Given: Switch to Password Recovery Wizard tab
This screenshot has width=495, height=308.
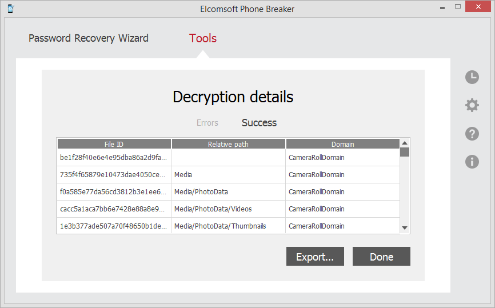Looking at the screenshot, I should tap(89, 38).
